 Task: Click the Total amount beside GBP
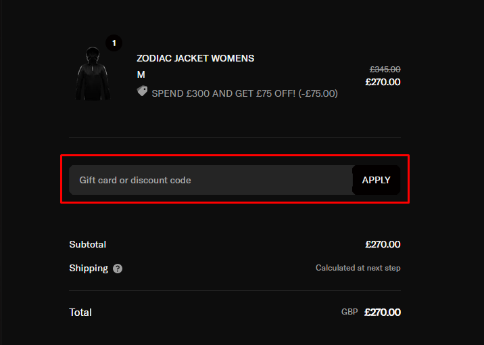383,313
